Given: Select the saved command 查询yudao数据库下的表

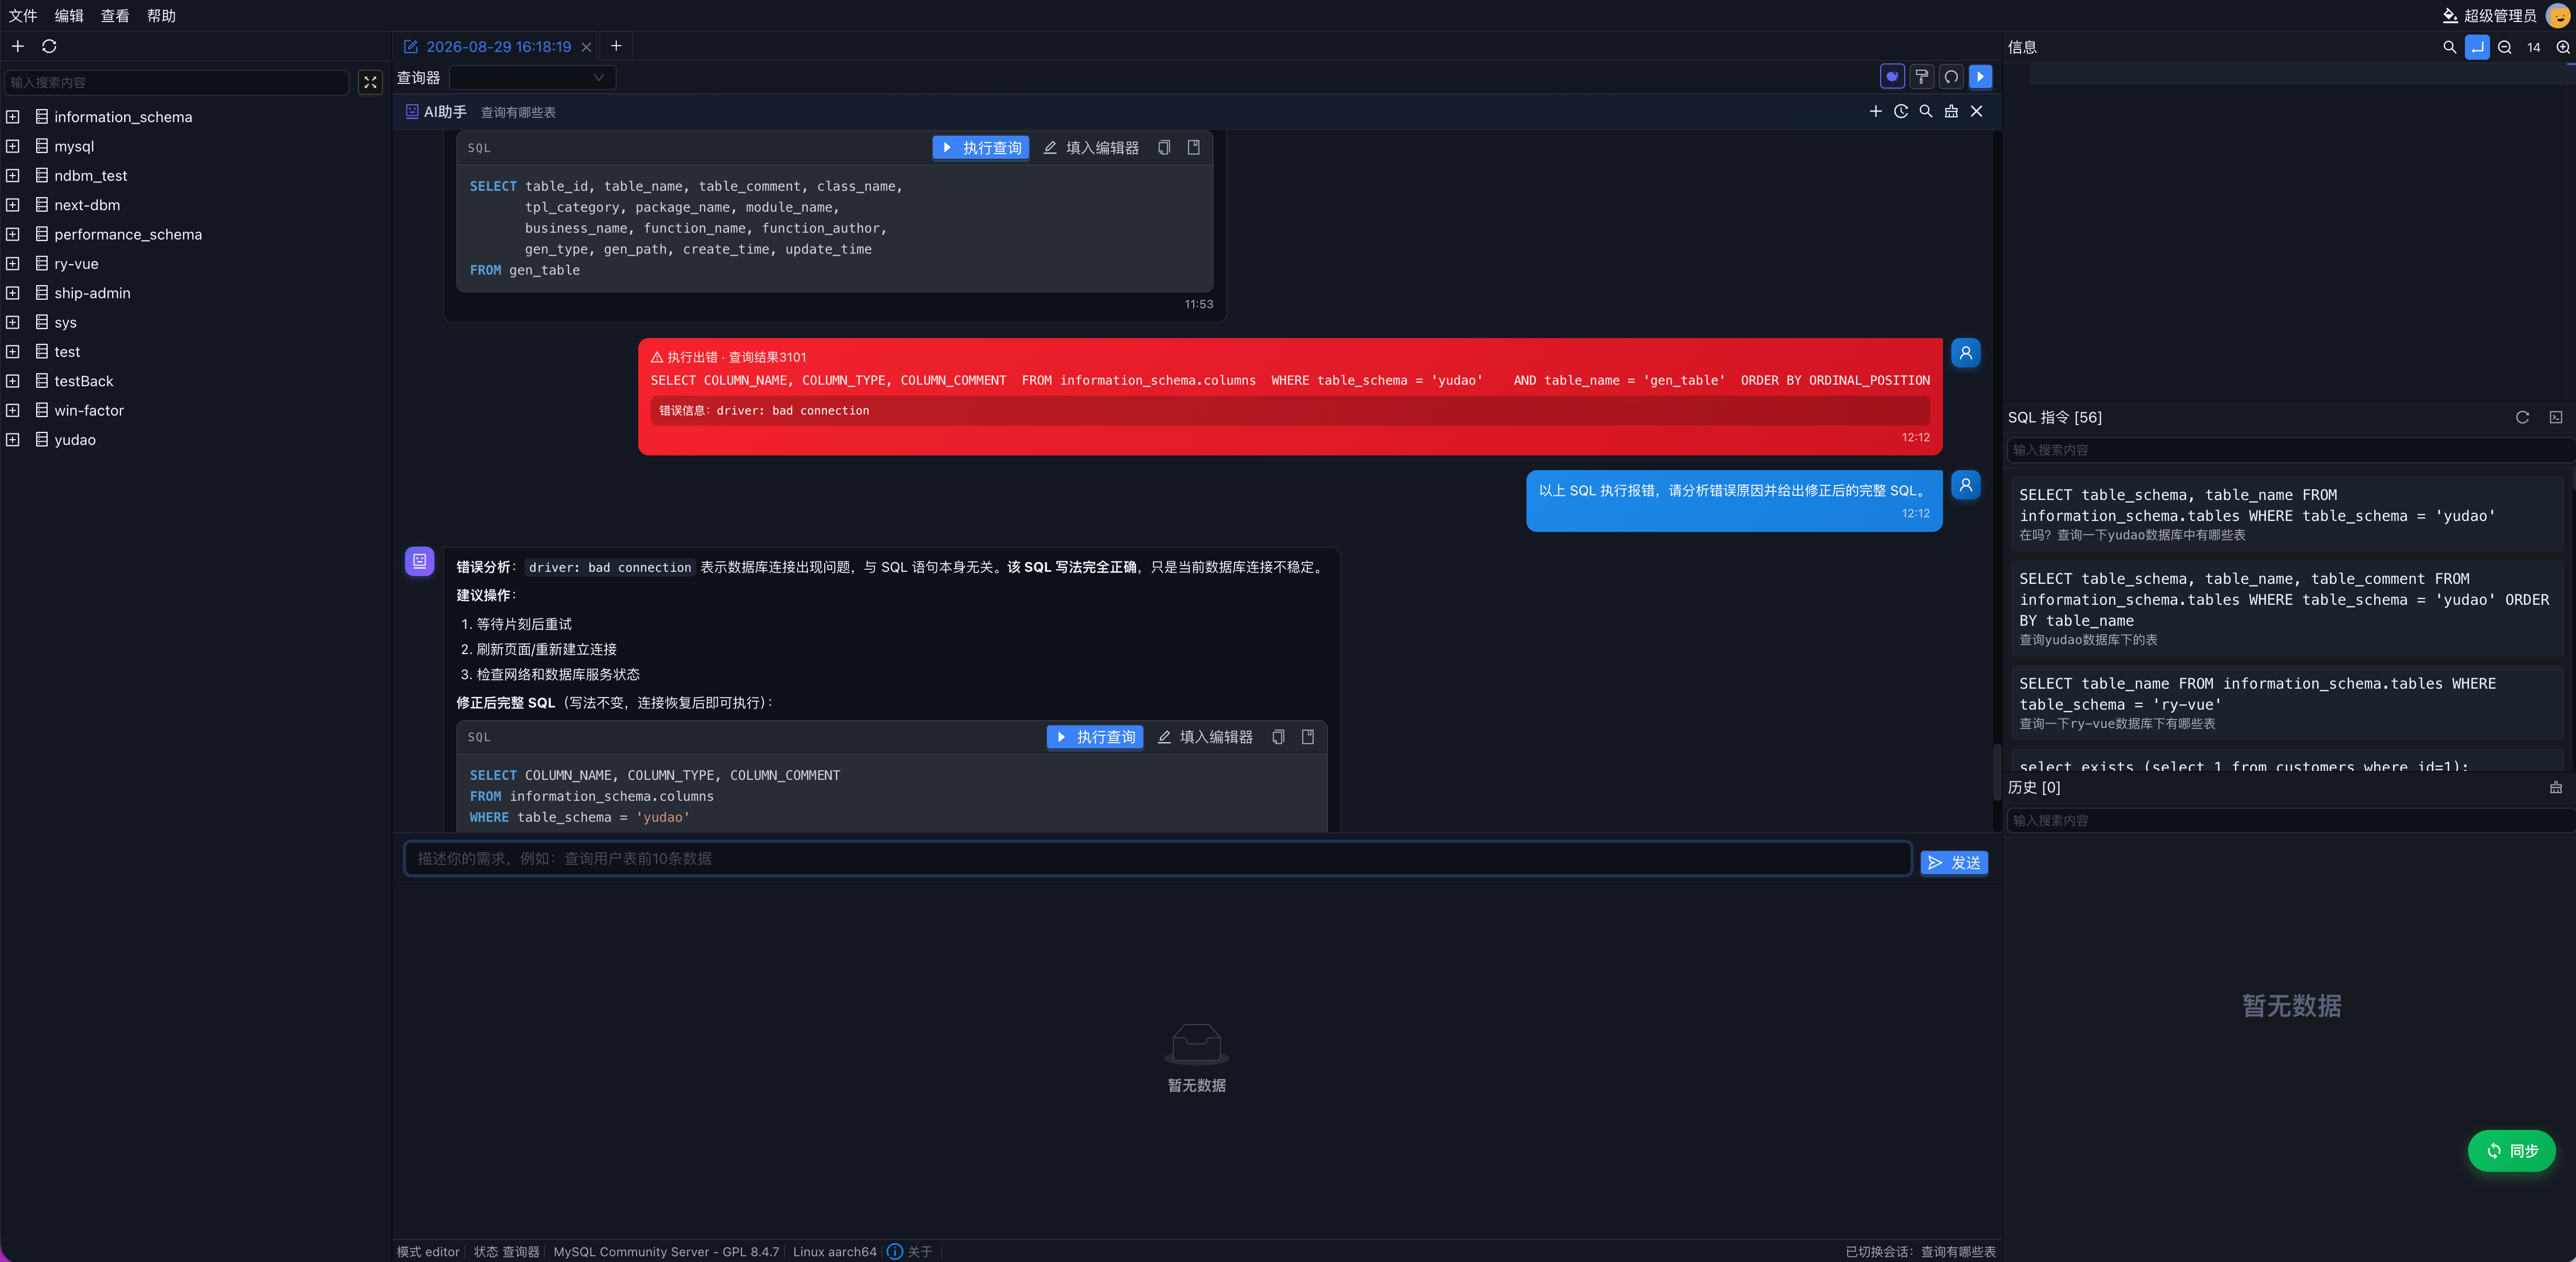Looking at the screenshot, I should click(x=2287, y=608).
